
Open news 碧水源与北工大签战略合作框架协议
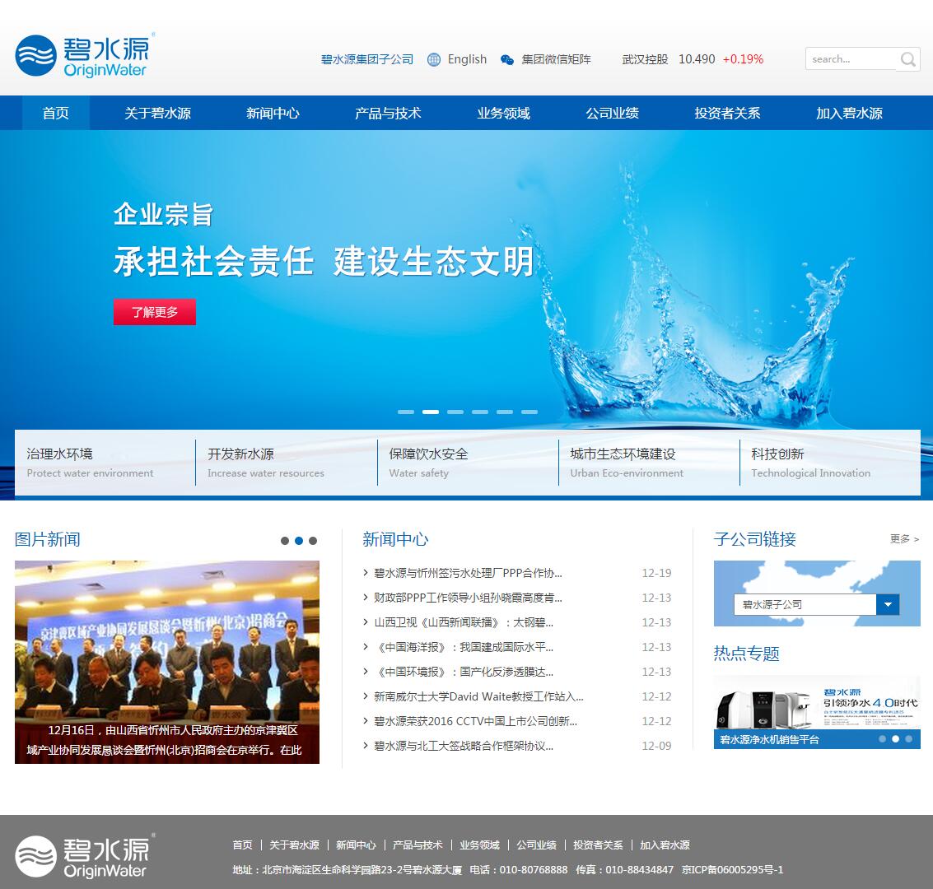(x=464, y=746)
